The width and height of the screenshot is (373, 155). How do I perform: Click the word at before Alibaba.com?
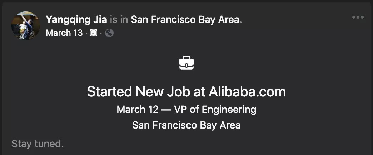click(199, 92)
